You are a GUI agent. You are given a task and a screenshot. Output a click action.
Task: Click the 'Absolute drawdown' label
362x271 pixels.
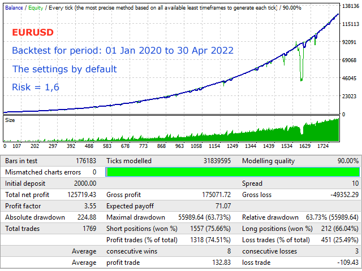[x=35, y=217]
